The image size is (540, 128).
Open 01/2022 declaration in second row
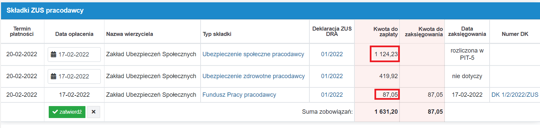332,76
